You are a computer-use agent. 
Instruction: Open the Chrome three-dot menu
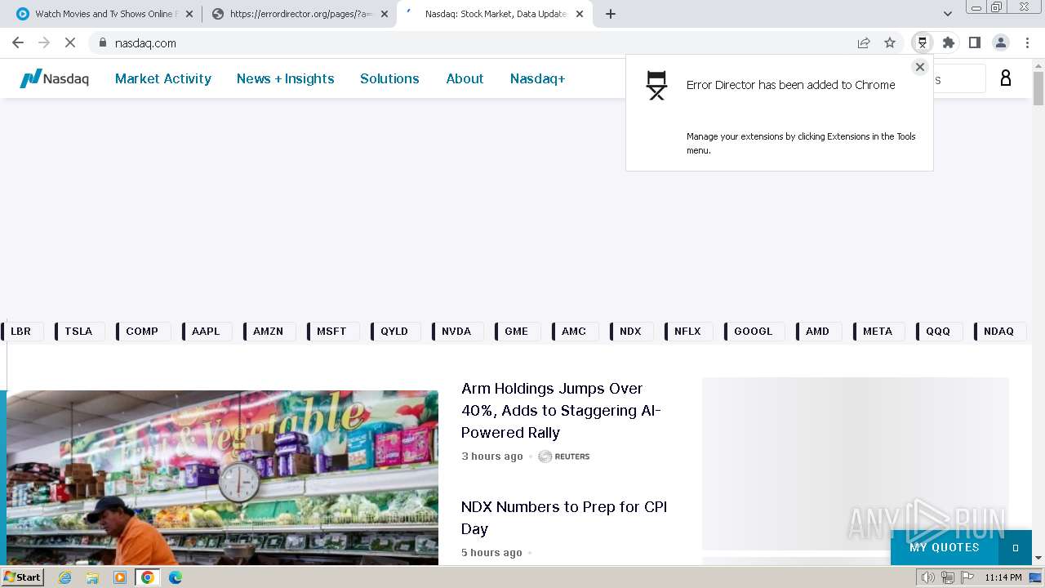(1027, 42)
